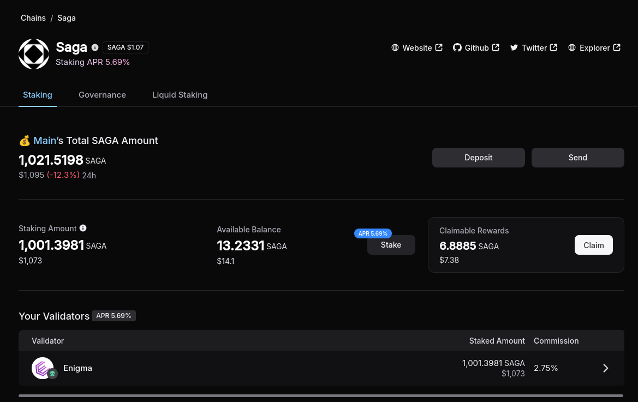Click the info icon beside Staking Amount

coord(83,228)
